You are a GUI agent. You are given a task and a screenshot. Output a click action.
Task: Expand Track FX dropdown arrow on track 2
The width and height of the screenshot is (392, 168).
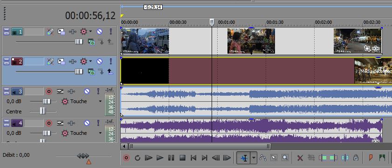tap(90, 61)
